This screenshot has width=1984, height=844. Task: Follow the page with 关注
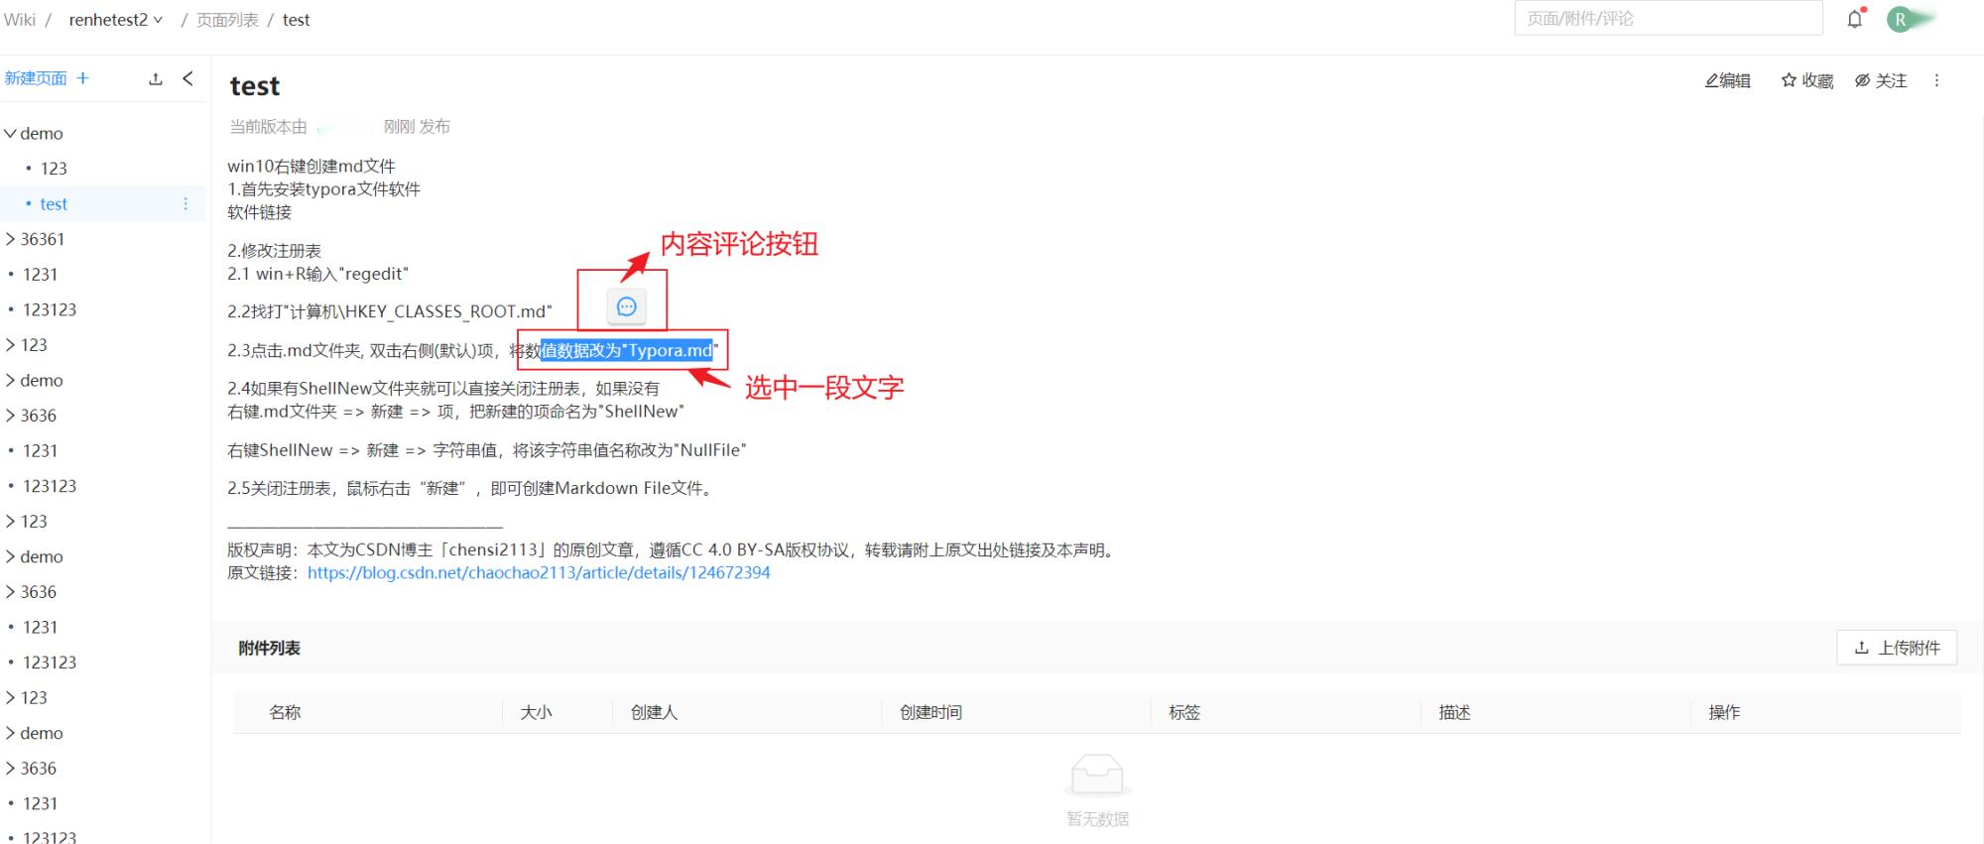[1881, 80]
